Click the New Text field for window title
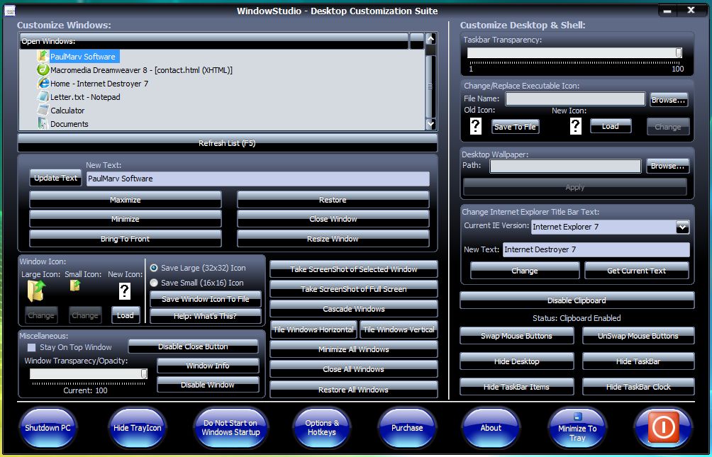This screenshot has height=457, width=712. click(x=257, y=179)
